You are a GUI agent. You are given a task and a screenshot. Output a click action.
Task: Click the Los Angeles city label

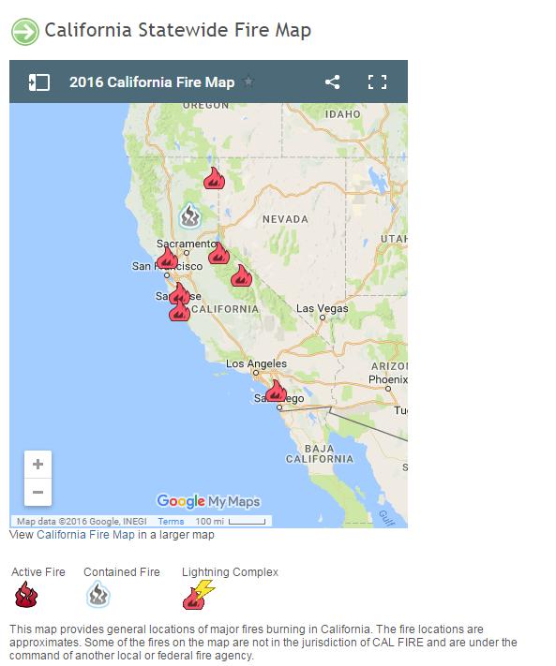click(256, 363)
